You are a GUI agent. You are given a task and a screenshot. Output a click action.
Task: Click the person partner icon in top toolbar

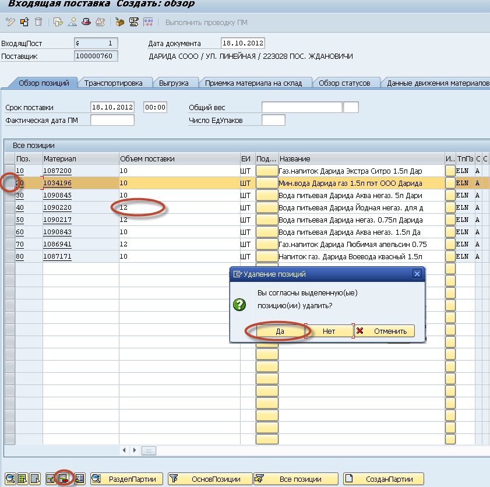coord(73,23)
